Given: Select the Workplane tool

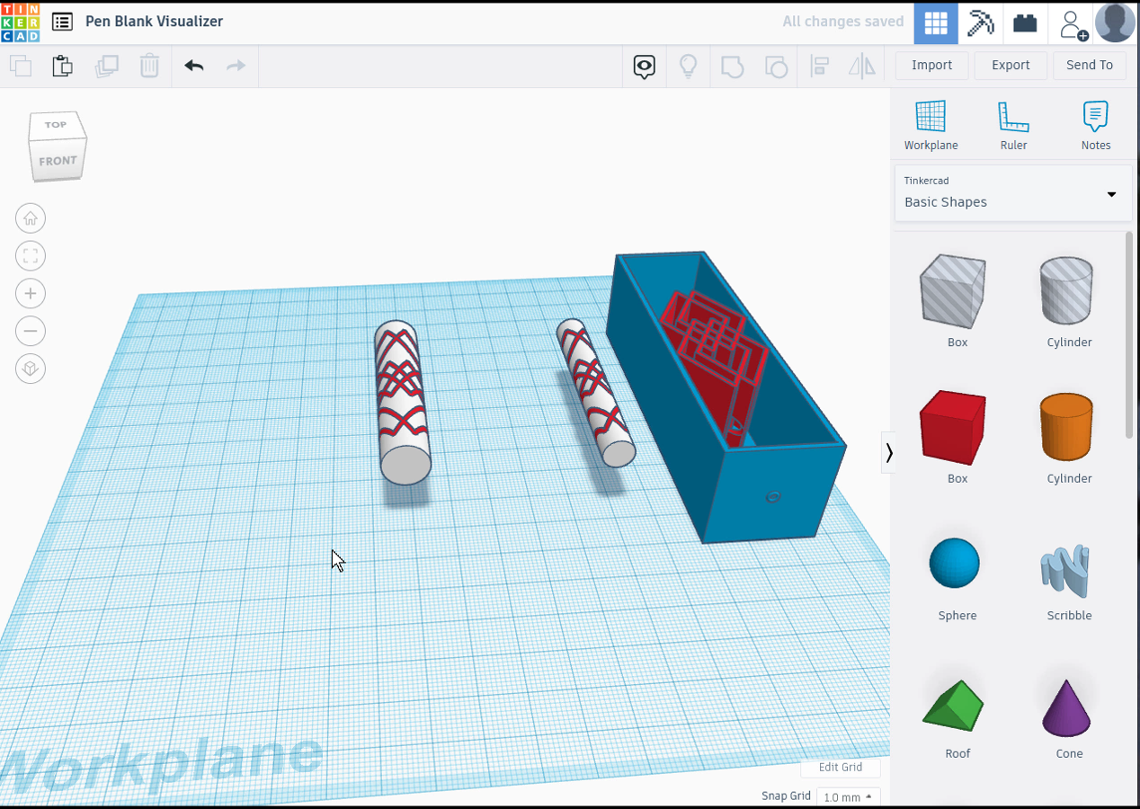Looking at the screenshot, I should point(931,126).
